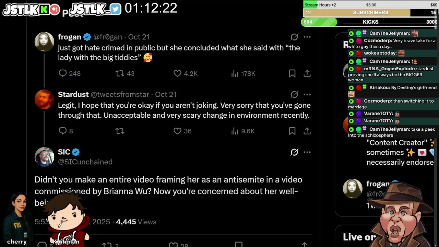Screen dimensions: 439x247
Task: View analytics of frogan's 178K-view tweet
Action: (x=235, y=73)
